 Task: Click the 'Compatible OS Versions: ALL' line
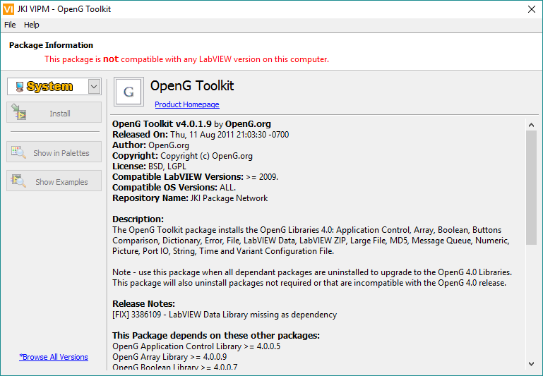tap(174, 188)
